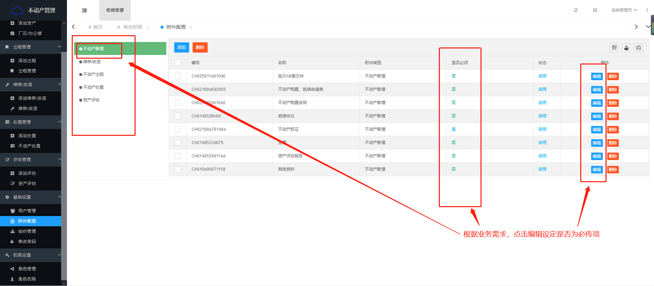
Task: Select 不动产出租 attachment category
Action: [93, 74]
